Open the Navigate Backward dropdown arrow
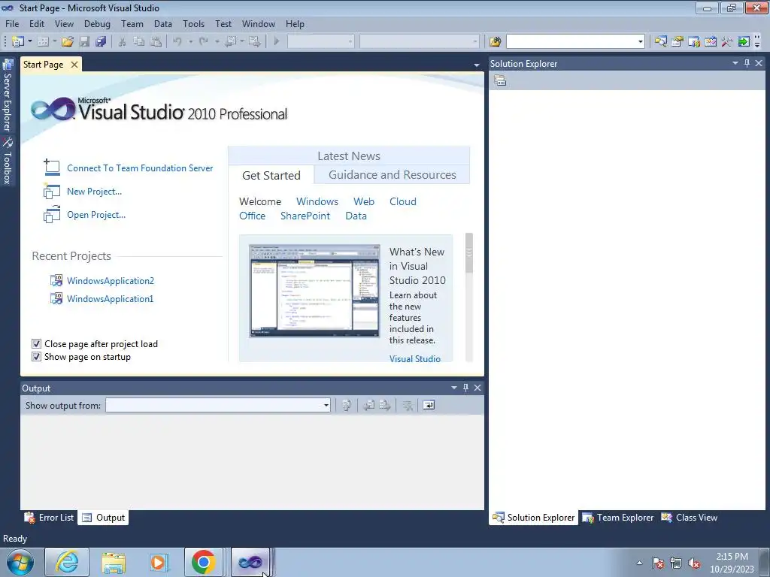Screen dimensions: 770x577 tap(242, 42)
